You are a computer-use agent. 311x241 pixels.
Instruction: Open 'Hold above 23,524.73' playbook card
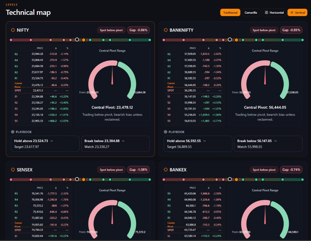[45, 144]
